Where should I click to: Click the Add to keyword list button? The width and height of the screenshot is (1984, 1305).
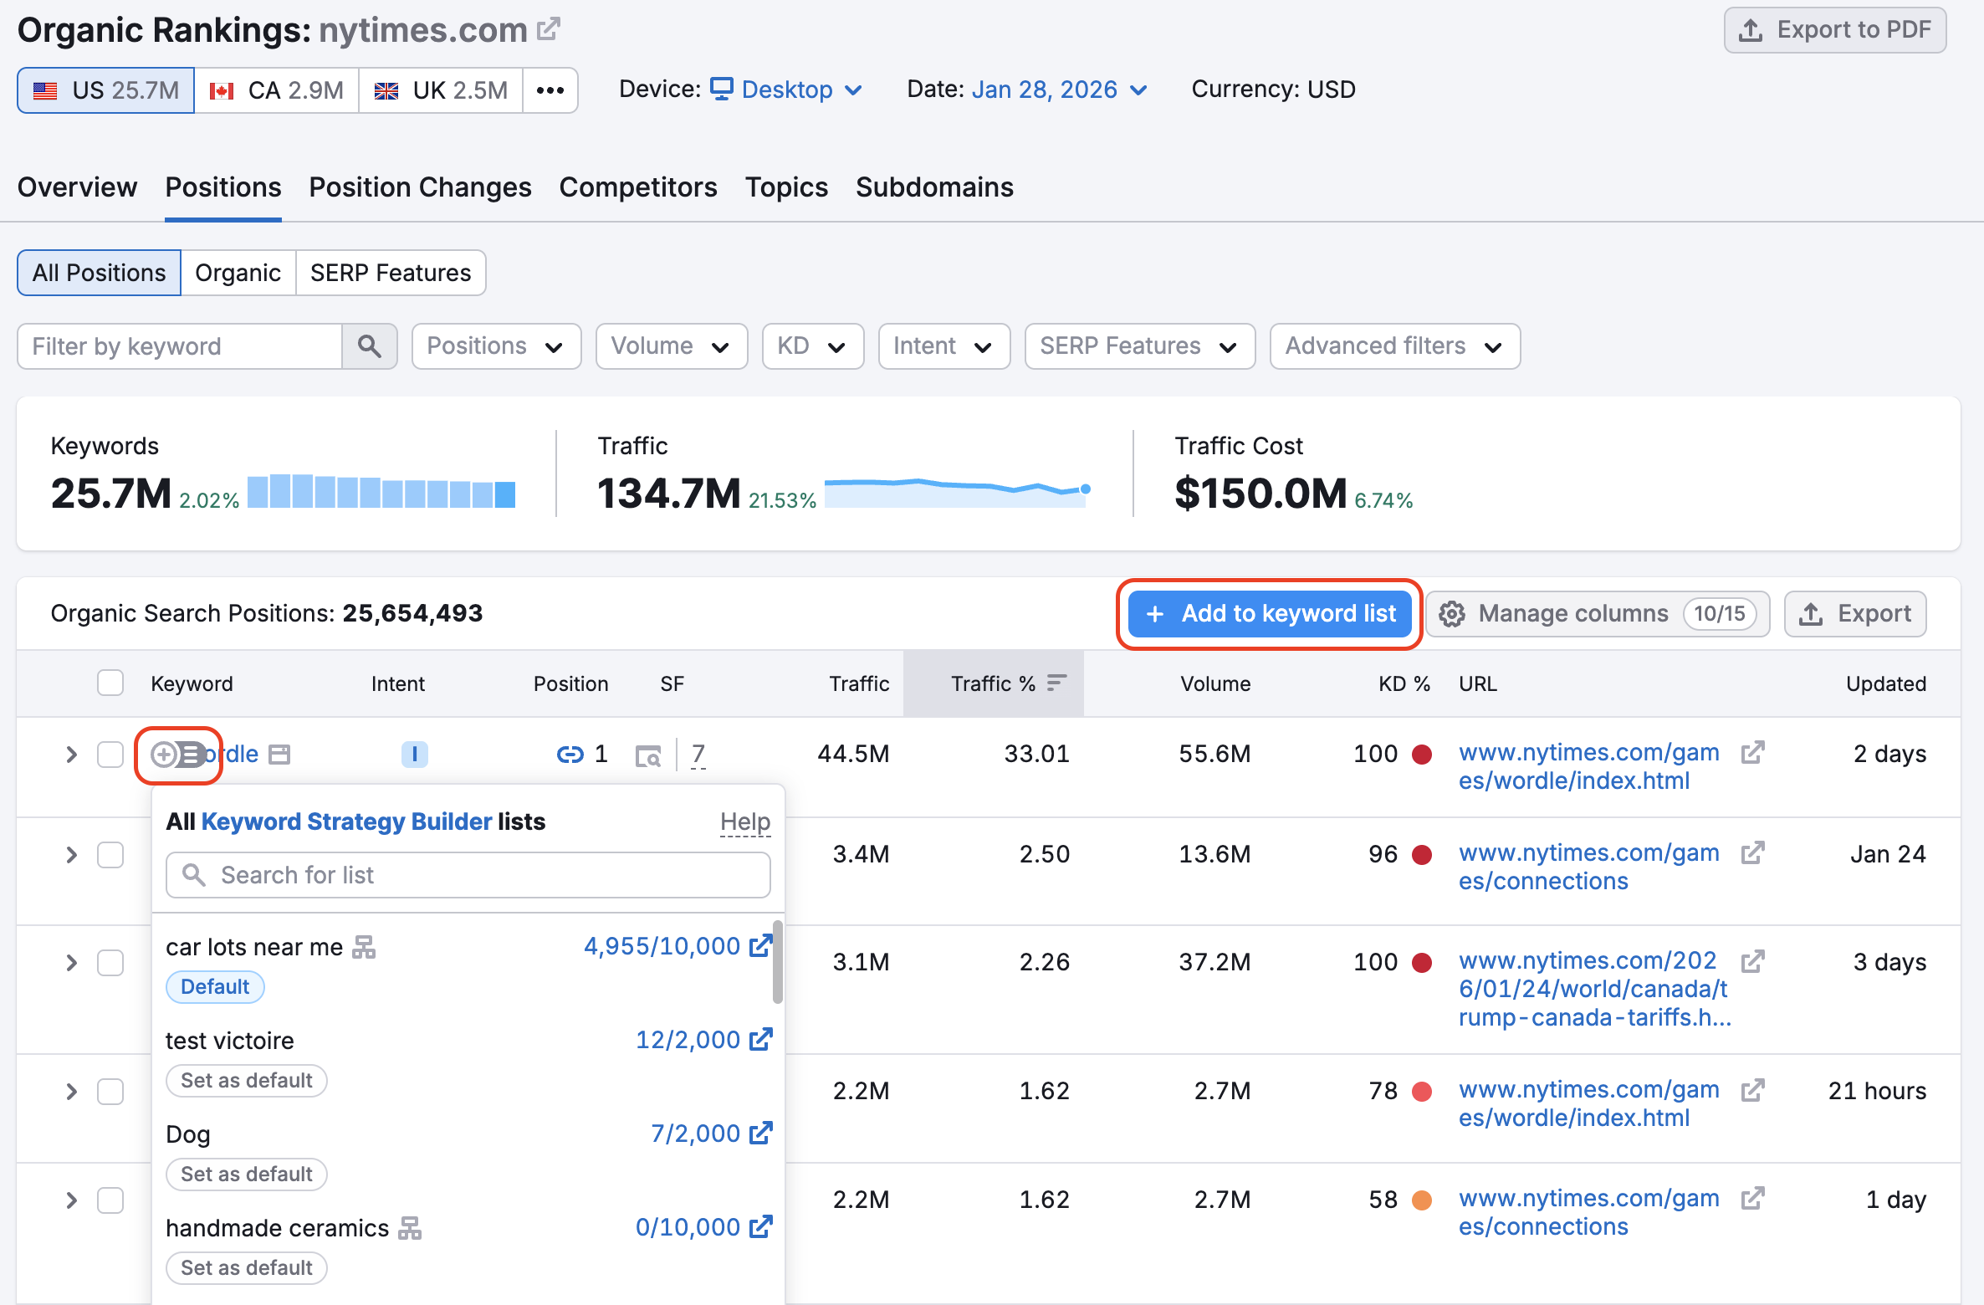click(x=1269, y=614)
